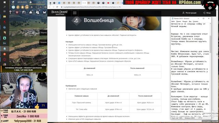Click the Black Desert Remastered logo
Viewport: 219px width, 123px height.
click(x=60, y=13)
